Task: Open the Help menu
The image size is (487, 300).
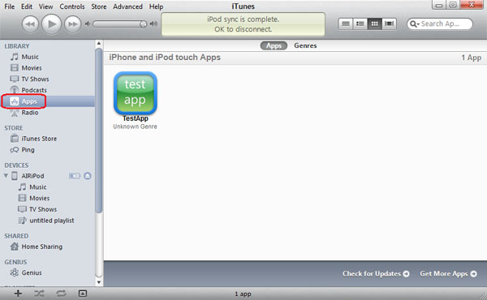Action: [156, 6]
